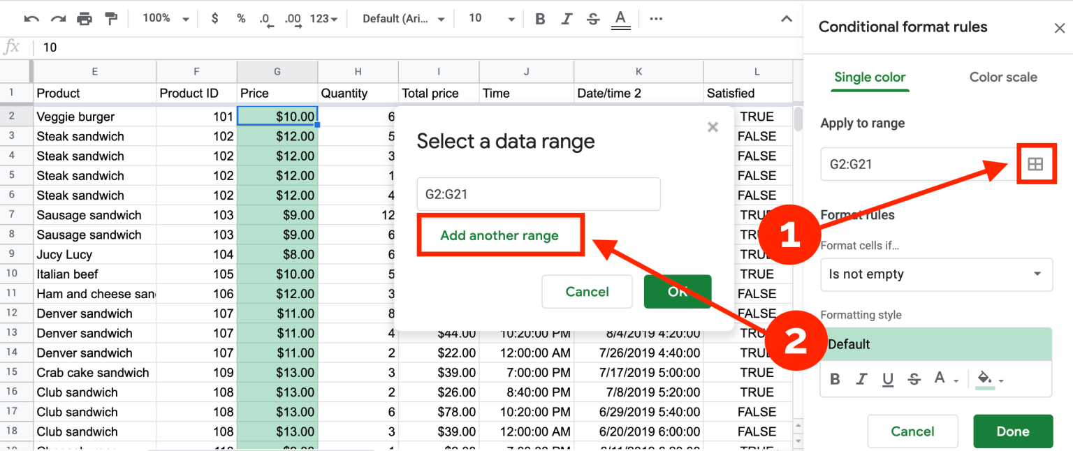
Task: Click the G2:G21 range input field
Action: [x=538, y=193]
